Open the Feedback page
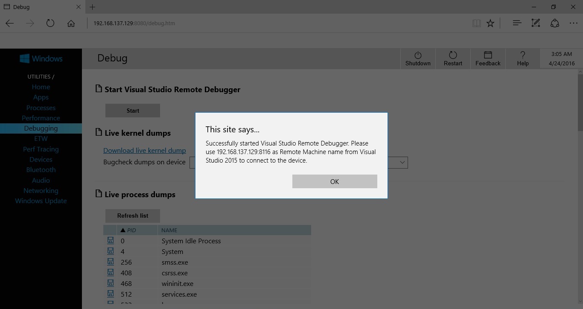This screenshot has width=583, height=309. [x=488, y=59]
